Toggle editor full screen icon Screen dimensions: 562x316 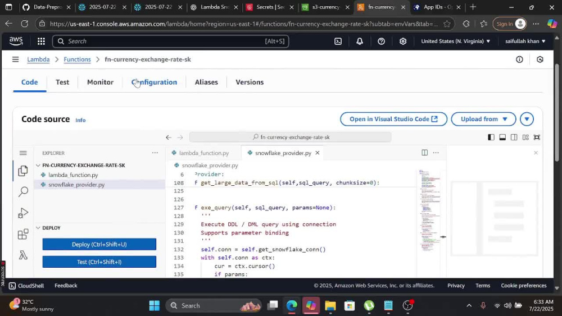point(537,137)
